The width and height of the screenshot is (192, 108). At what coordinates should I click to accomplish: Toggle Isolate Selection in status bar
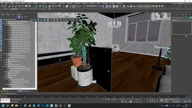103,99
